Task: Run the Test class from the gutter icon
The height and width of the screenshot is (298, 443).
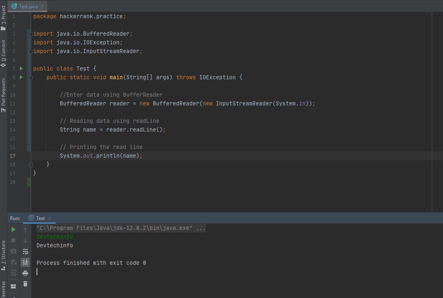Action: click(x=21, y=68)
